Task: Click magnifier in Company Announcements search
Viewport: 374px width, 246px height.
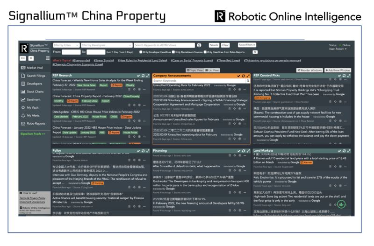Action: [x=248, y=81]
